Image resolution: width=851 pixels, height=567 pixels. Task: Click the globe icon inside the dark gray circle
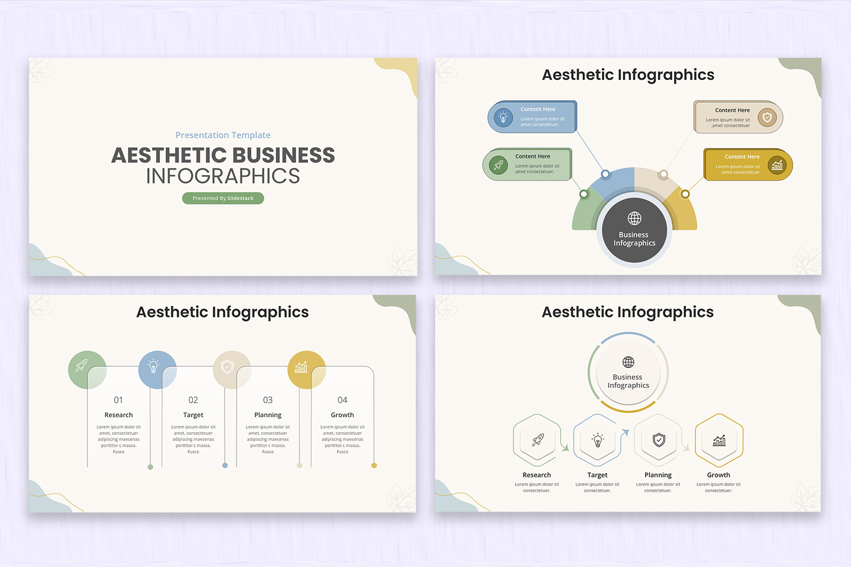coord(634,218)
